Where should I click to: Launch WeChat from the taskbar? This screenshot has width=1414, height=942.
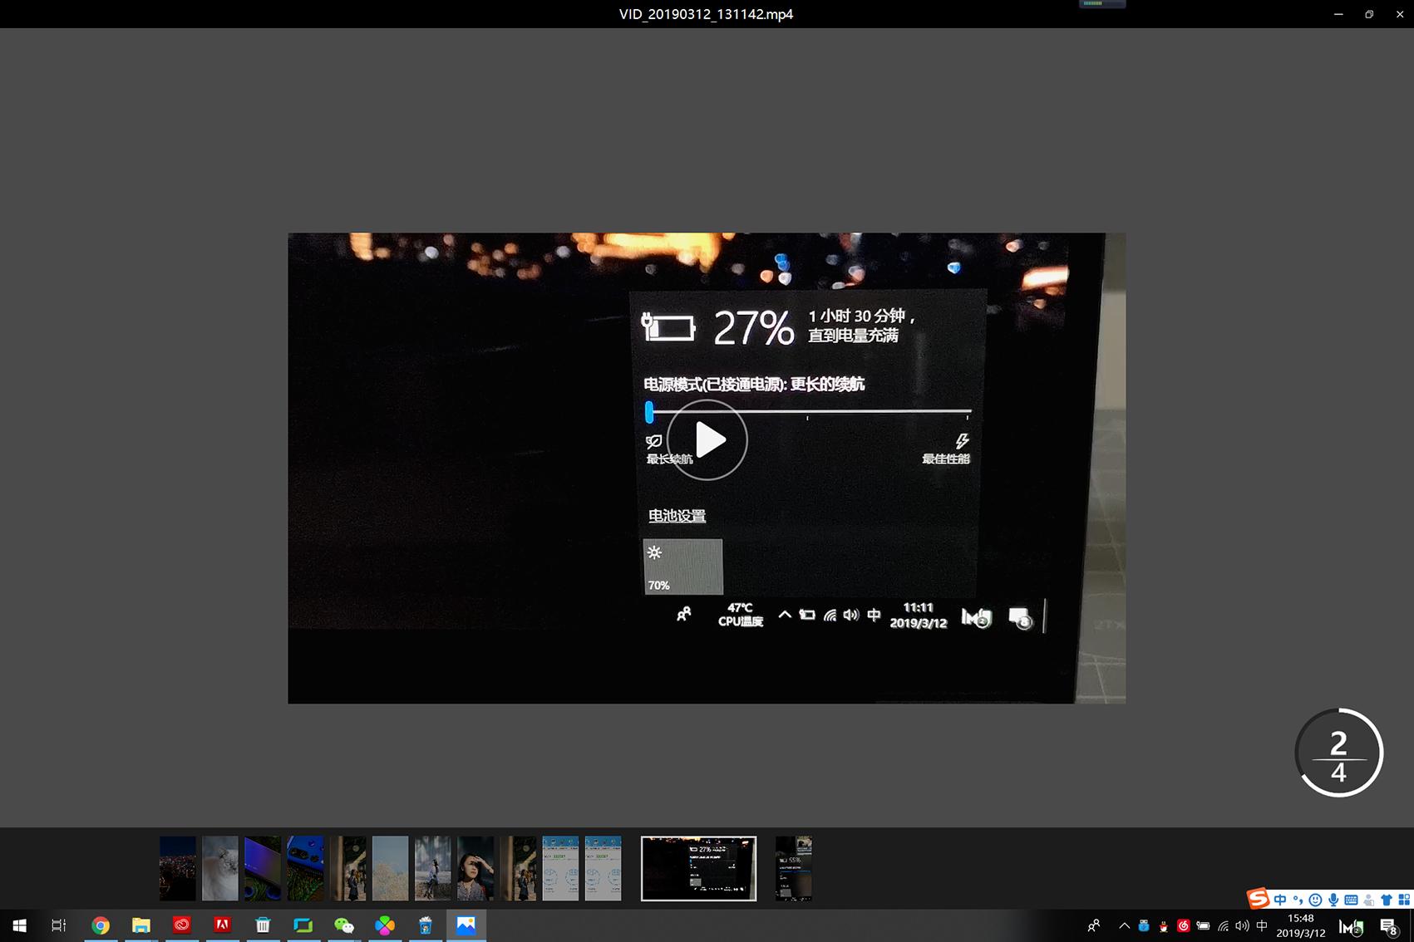click(344, 925)
